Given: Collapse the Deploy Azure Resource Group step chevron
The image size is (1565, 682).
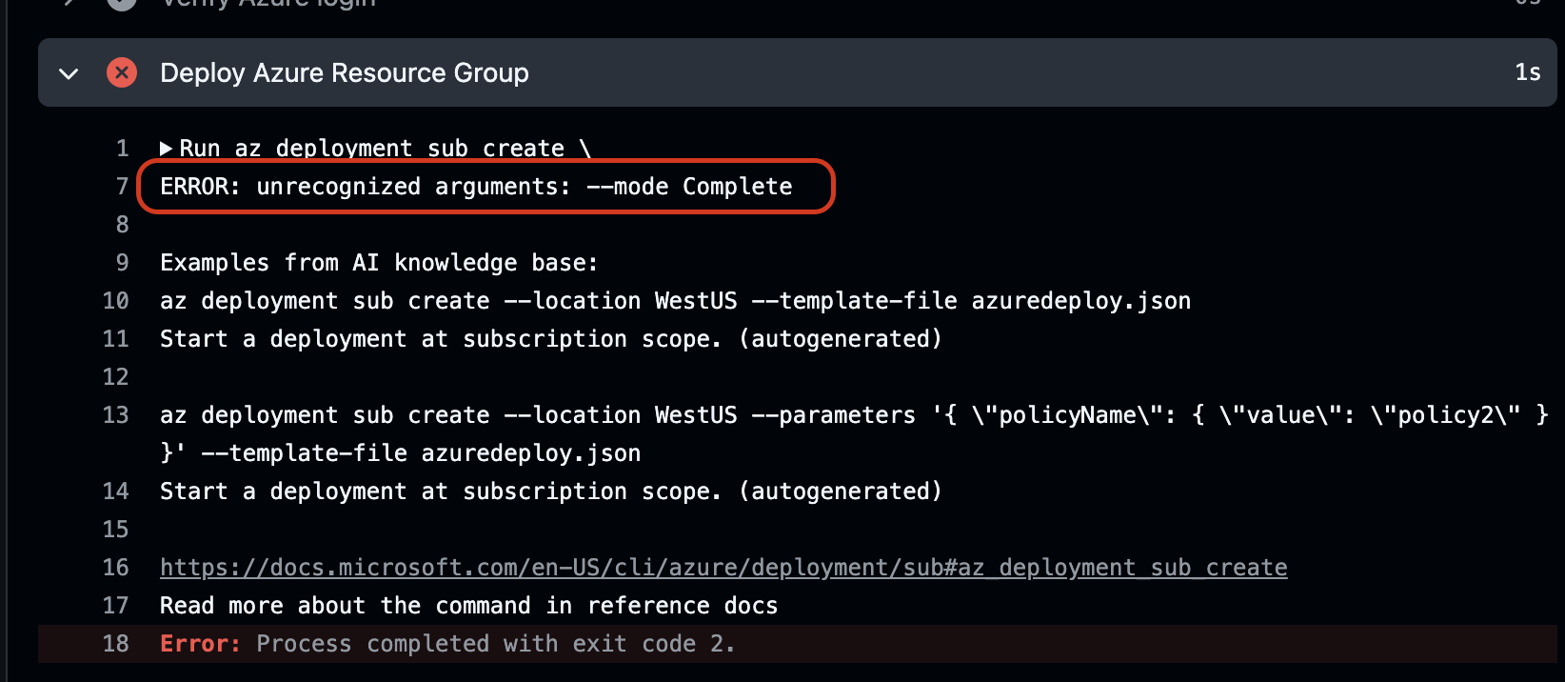Looking at the screenshot, I should coord(69,73).
